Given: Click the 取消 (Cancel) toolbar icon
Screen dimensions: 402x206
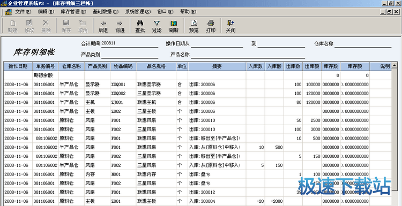Looking at the screenshot, I should [x=83, y=26].
